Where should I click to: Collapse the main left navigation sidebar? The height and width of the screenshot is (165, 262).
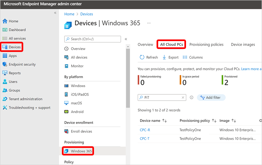[55, 13]
